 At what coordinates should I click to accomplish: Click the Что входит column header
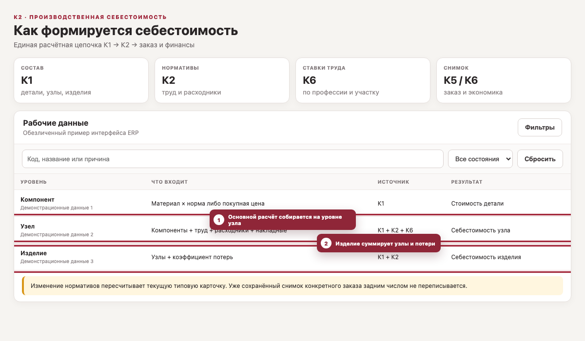(170, 182)
